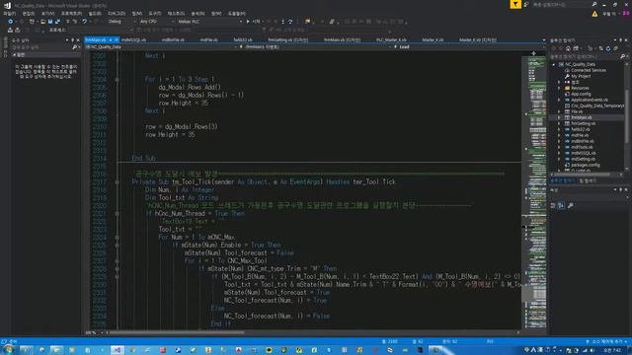The height and width of the screenshot is (355, 632).
Task: Open the Debug configuration dropdown
Action: pyautogui.click(x=120, y=22)
